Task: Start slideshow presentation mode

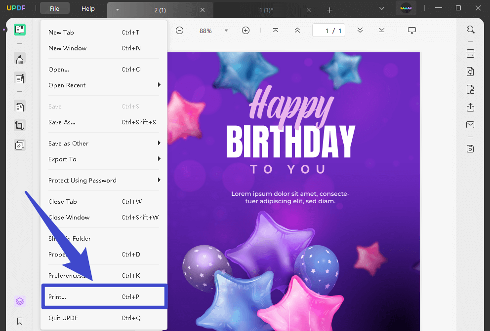Action: [x=412, y=30]
